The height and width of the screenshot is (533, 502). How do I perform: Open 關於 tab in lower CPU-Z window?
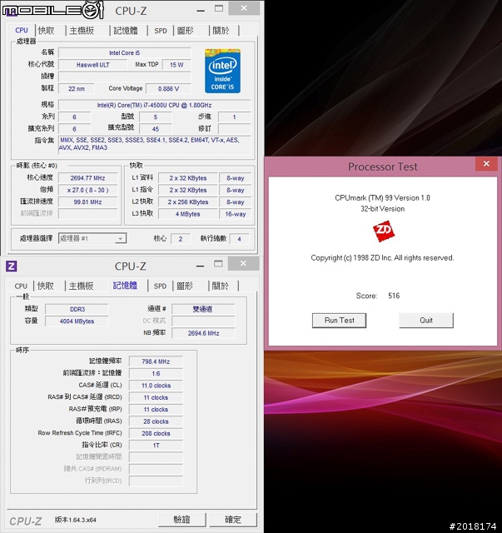(221, 286)
